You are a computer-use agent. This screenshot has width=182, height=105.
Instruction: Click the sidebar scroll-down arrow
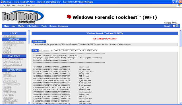click(29, 103)
